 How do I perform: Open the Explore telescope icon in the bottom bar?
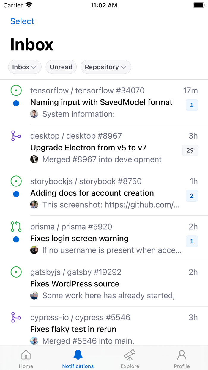click(130, 355)
